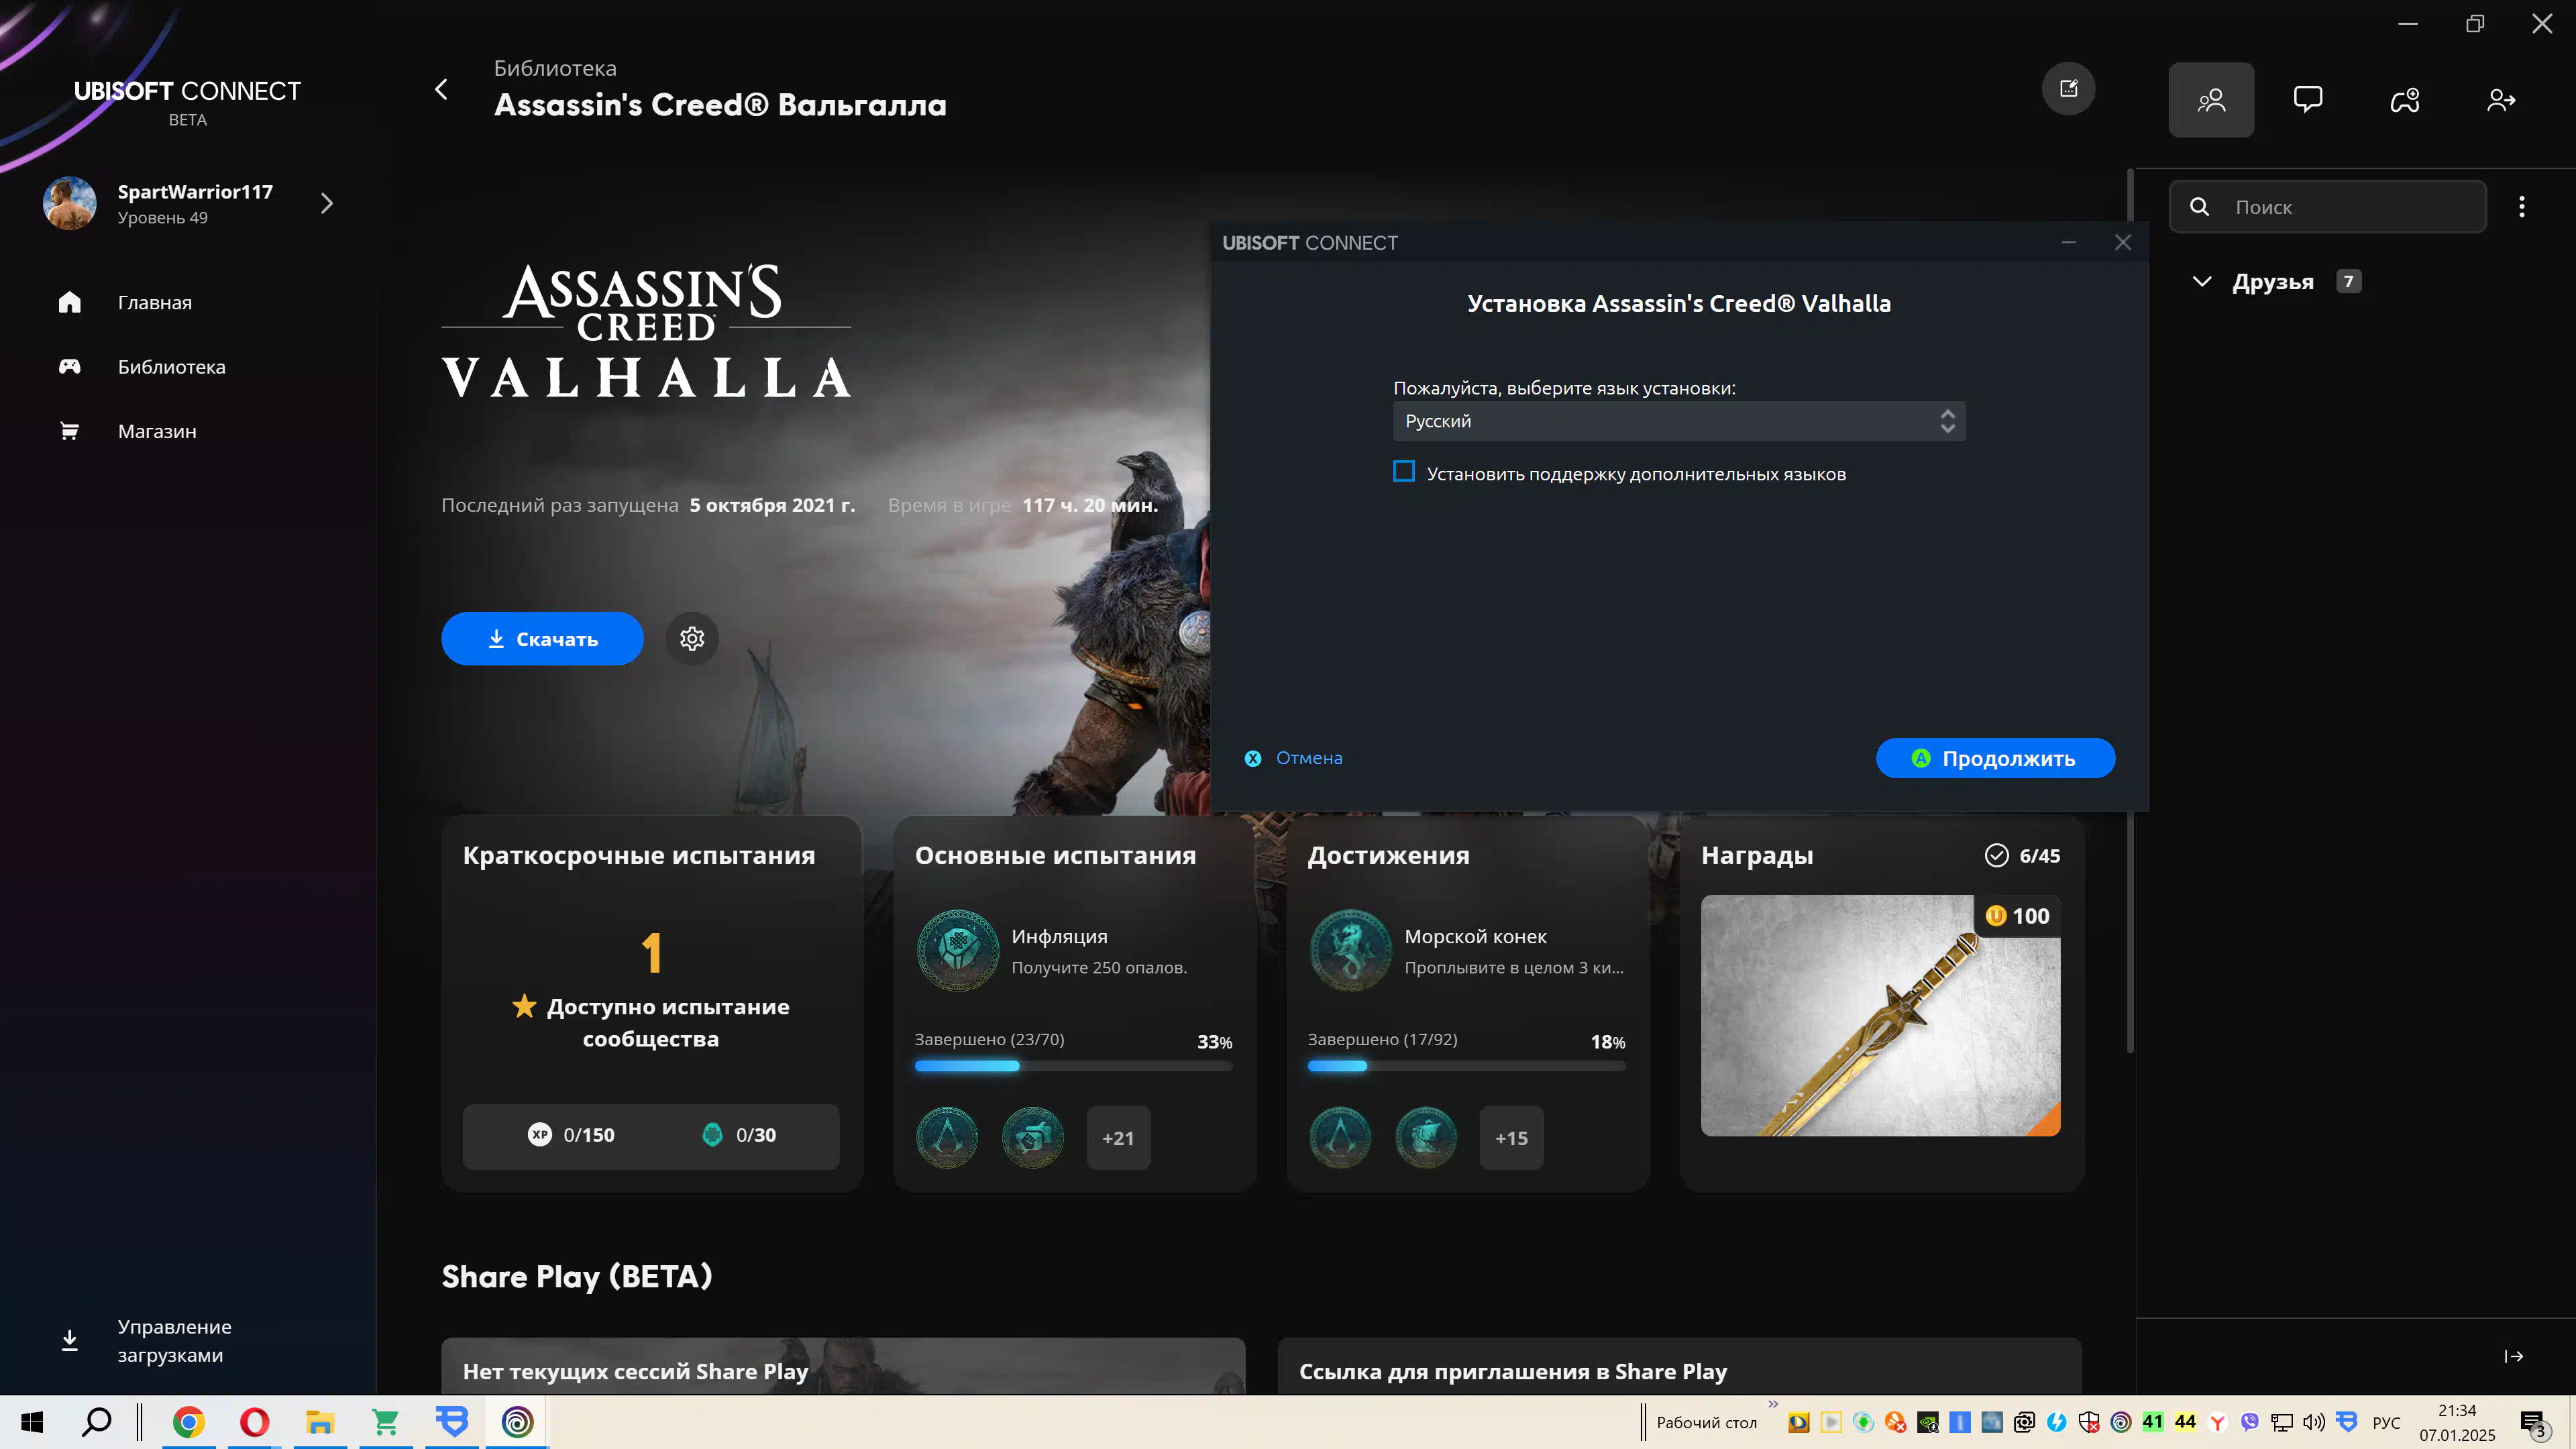Viewport: 2576px width, 1449px height.
Task: Expand SpartWarrior117 profile chevron
Action: pyautogui.click(x=326, y=203)
